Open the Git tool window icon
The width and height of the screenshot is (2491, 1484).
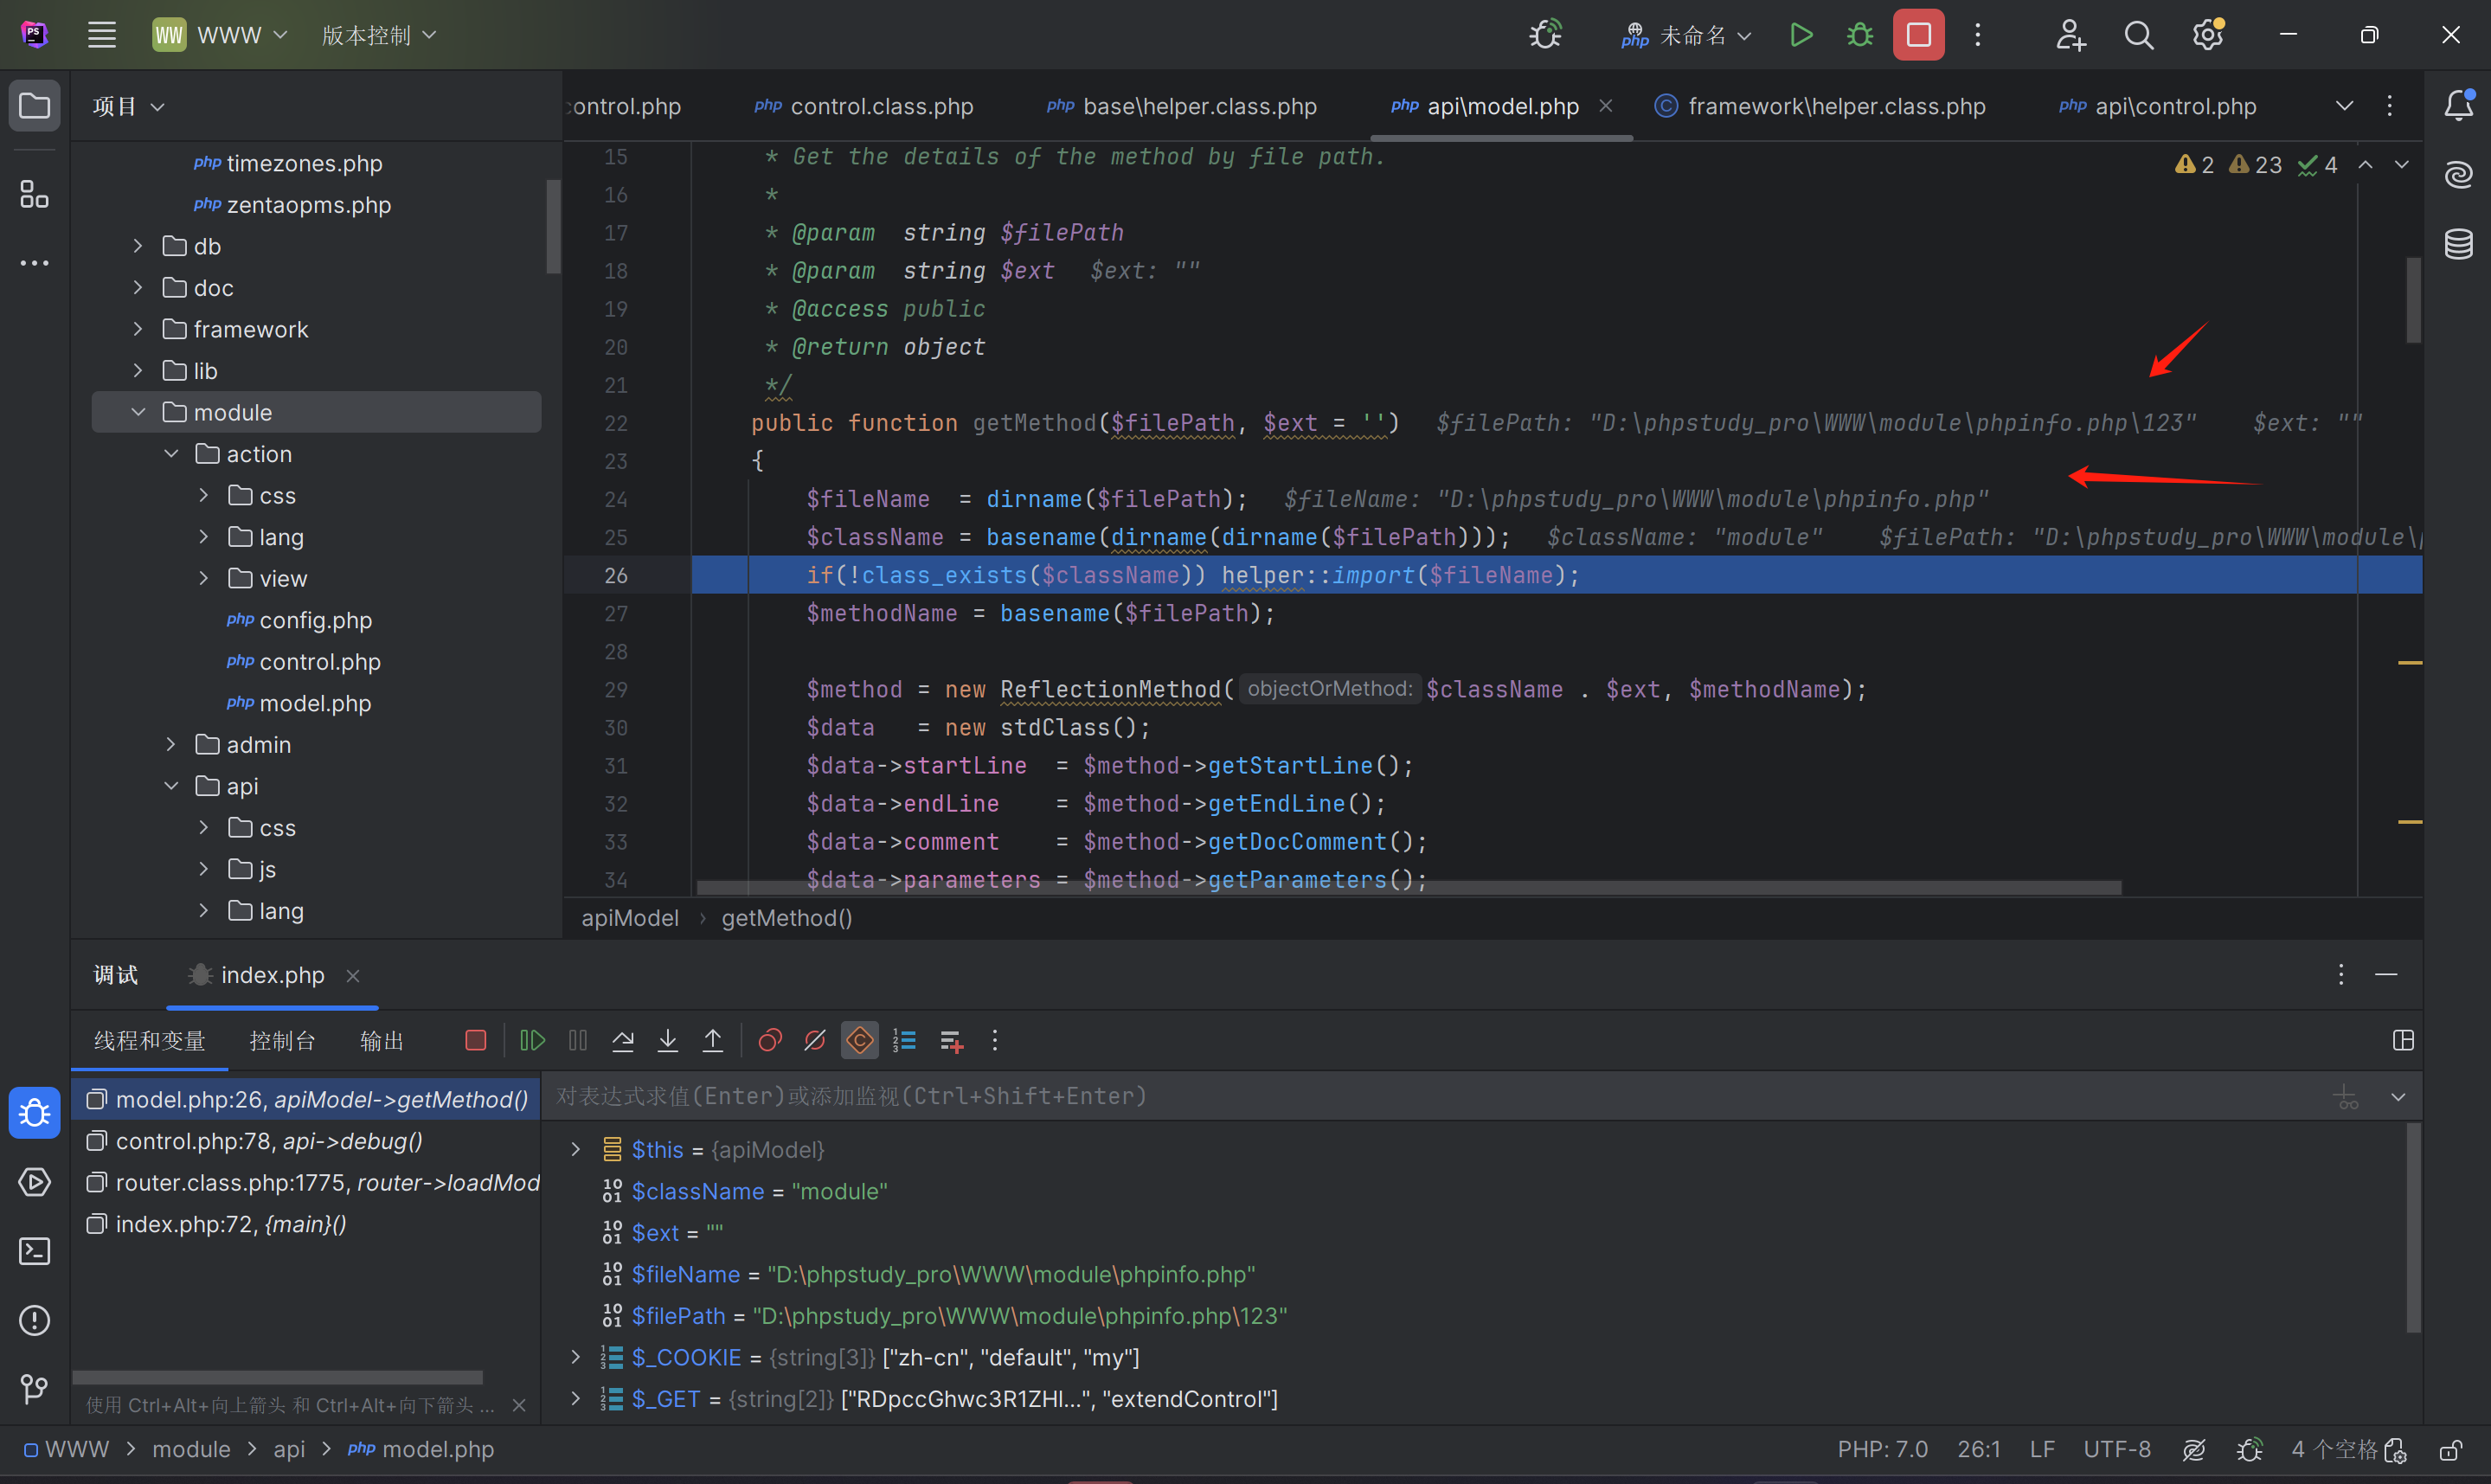pyautogui.click(x=34, y=1389)
